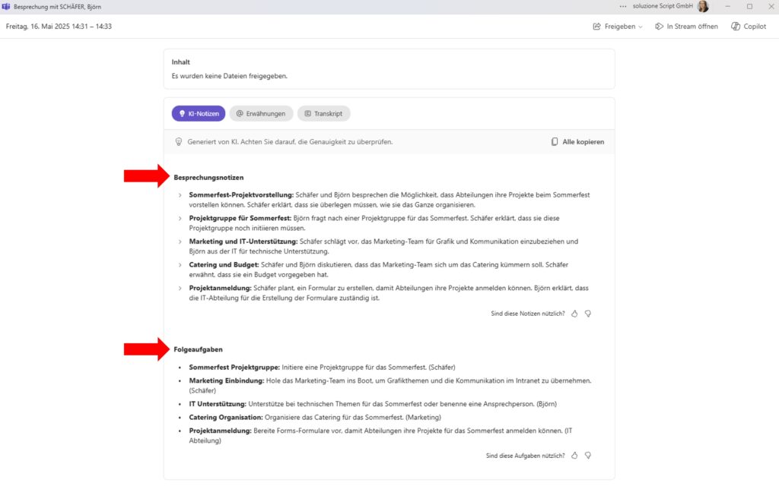
Task: Select the KI-Notizen tab
Action: [199, 113]
